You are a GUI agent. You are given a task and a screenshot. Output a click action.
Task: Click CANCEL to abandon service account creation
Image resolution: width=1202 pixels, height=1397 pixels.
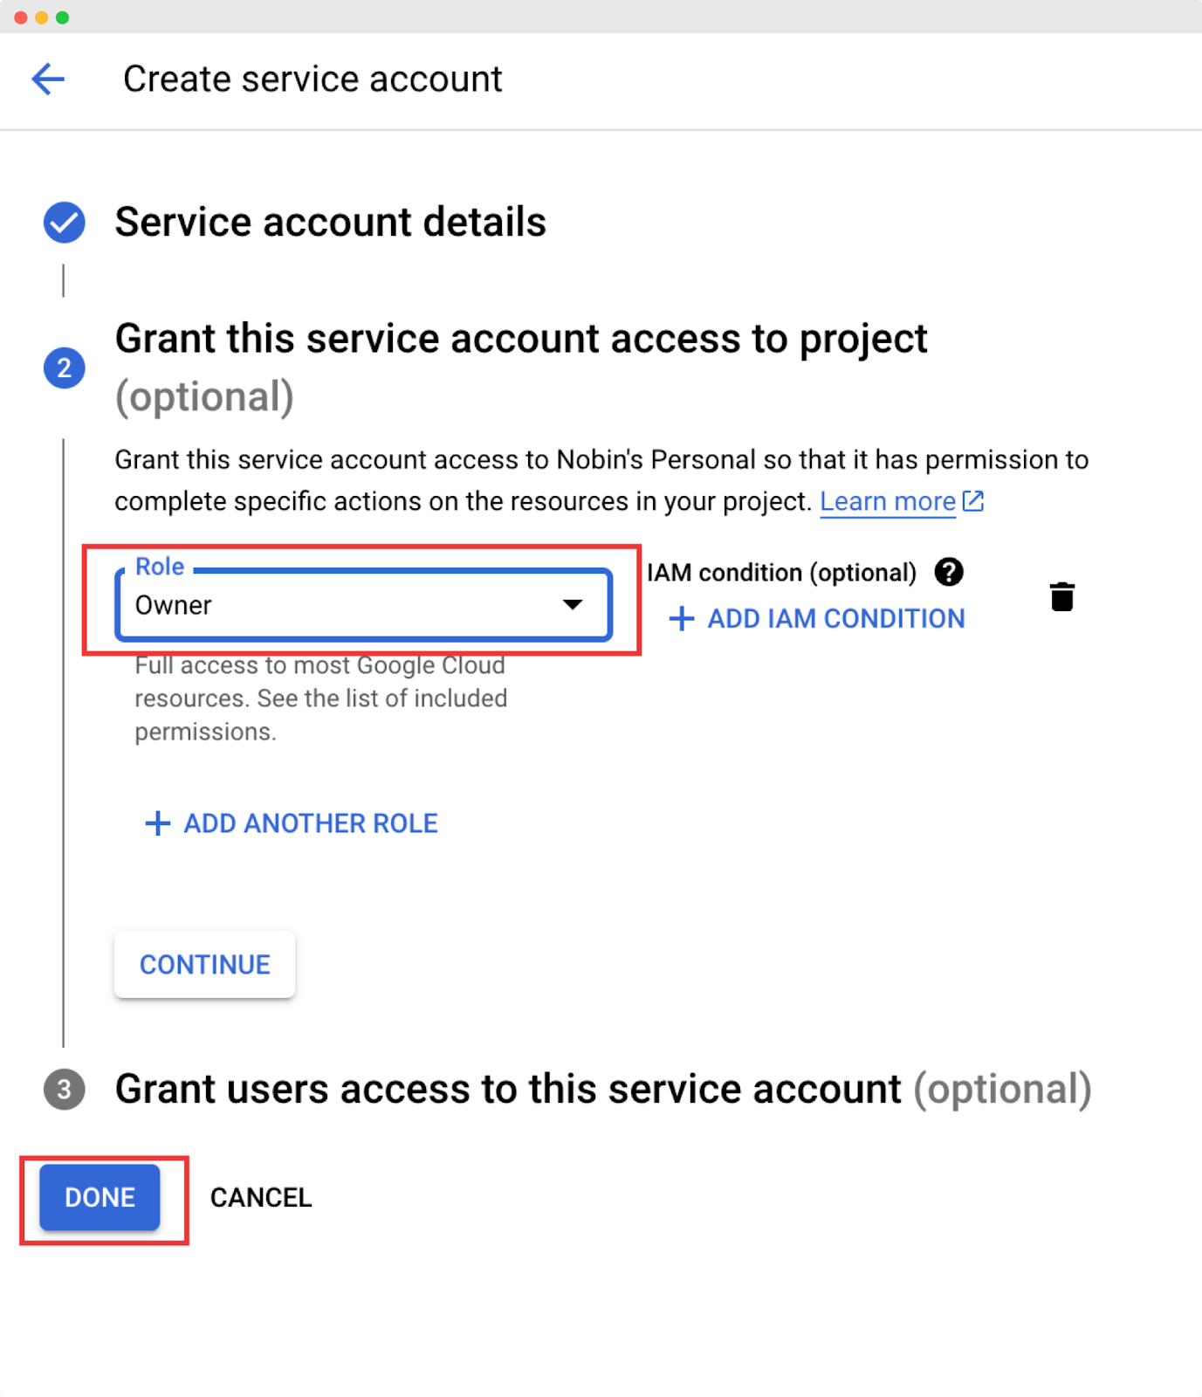click(x=260, y=1197)
